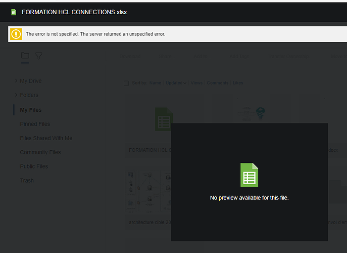Open the Updated sort direction dropdown
Viewport: 347px width, 253px height.
tap(185, 83)
